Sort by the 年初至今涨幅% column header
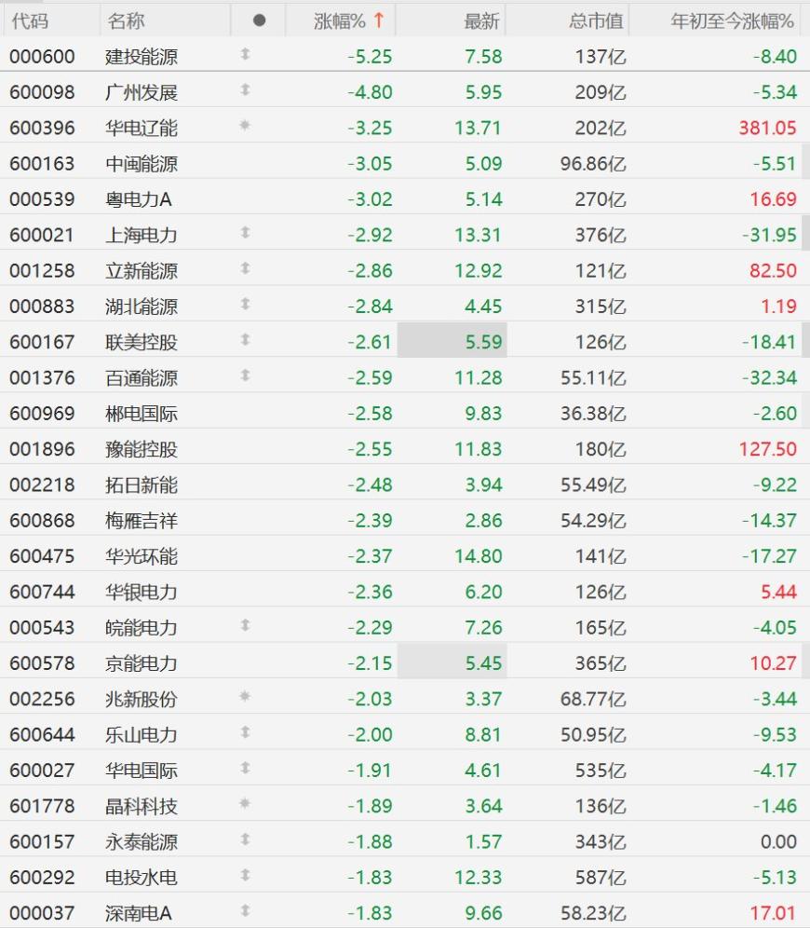Image resolution: width=810 pixels, height=928 pixels. pos(732,21)
